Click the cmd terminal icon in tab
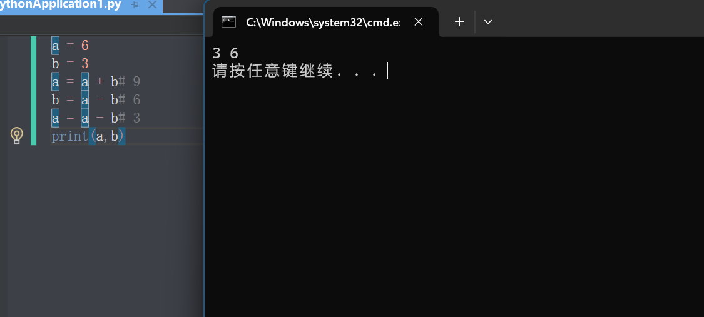Image resolution: width=704 pixels, height=317 pixels. point(229,21)
